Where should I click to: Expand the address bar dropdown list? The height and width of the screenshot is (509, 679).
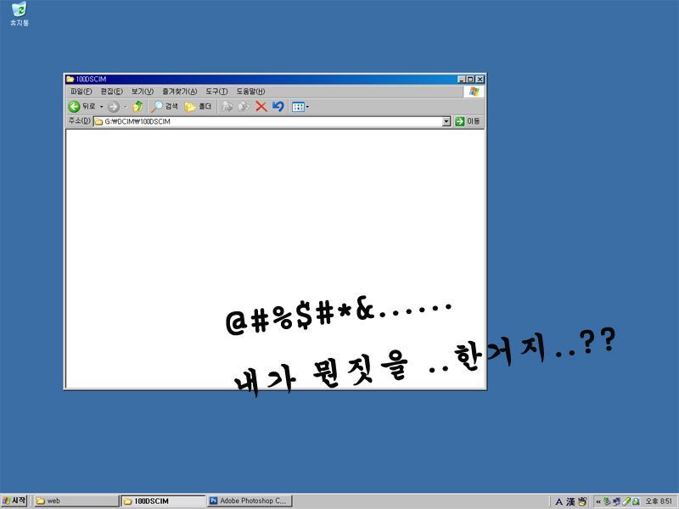click(446, 121)
